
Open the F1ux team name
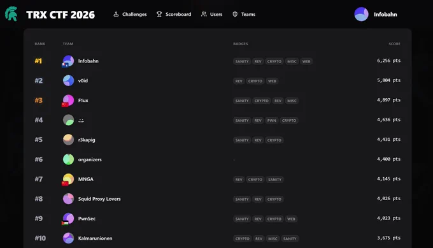click(x=83, y=100)
